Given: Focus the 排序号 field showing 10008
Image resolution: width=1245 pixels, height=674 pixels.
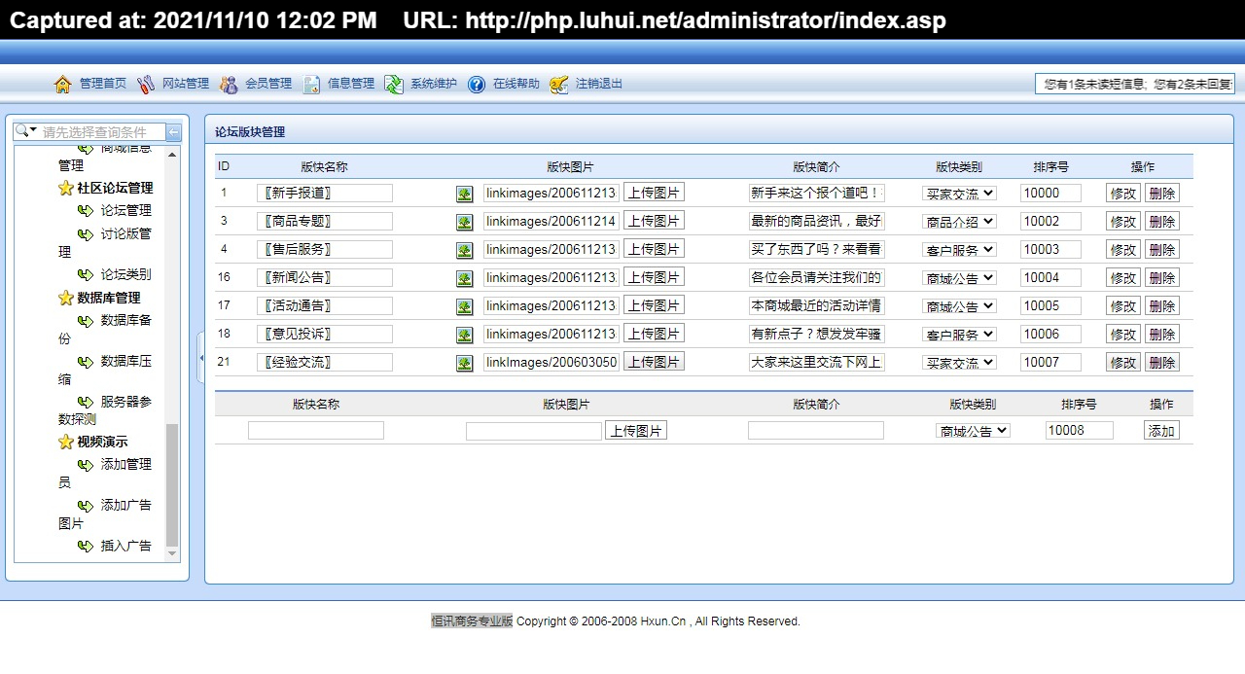Looking at the screenshot, I should (x=1080, y=430).
